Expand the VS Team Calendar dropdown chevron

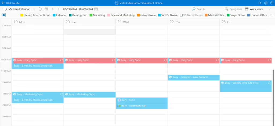[34, 9]
